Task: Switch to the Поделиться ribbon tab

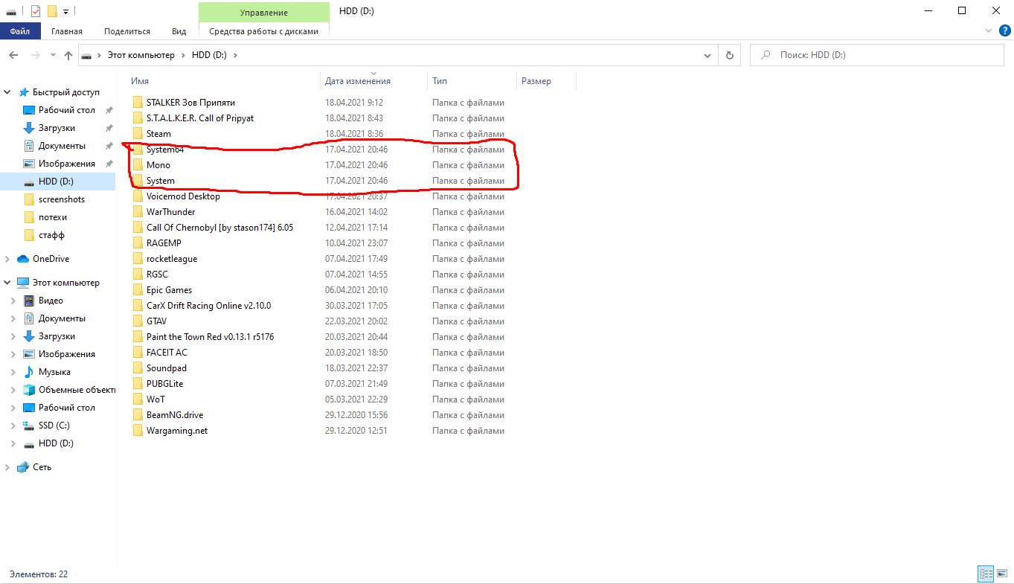Action: point(127,31)
